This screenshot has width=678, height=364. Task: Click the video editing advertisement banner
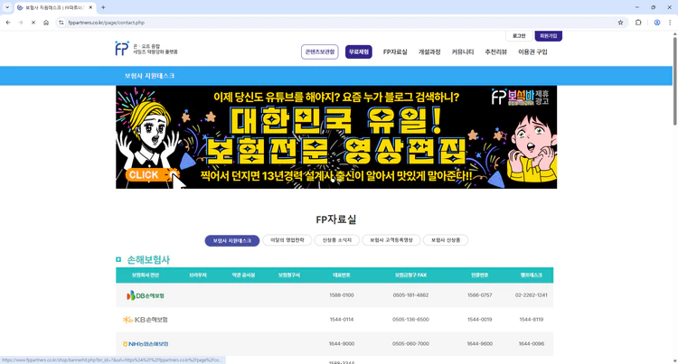336,137
